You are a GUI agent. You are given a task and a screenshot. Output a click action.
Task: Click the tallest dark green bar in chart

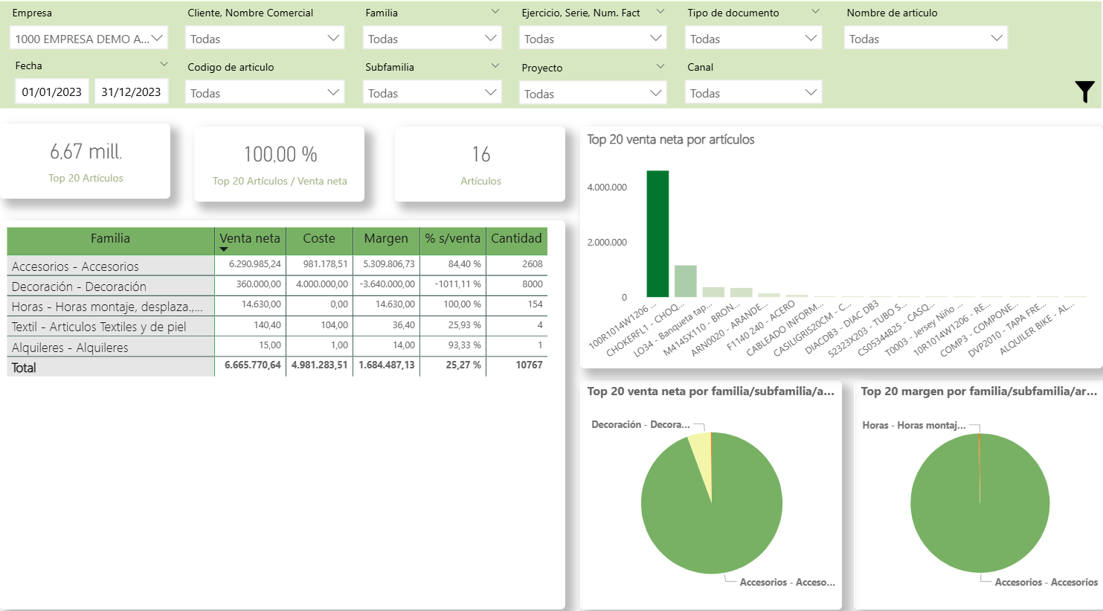[x=657, y=234]
